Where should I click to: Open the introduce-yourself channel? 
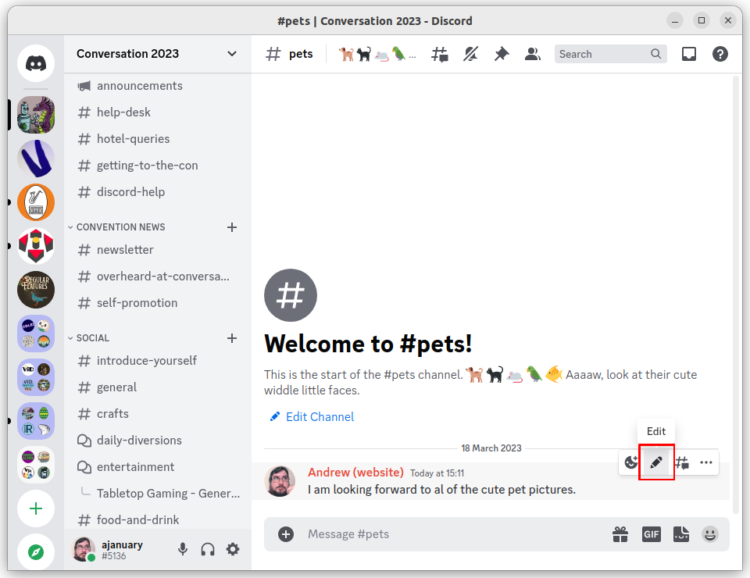click(158, 361)
